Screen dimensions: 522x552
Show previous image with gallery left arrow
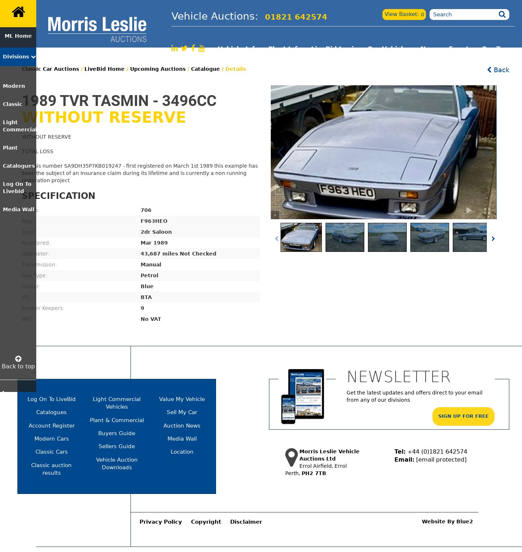281,152
